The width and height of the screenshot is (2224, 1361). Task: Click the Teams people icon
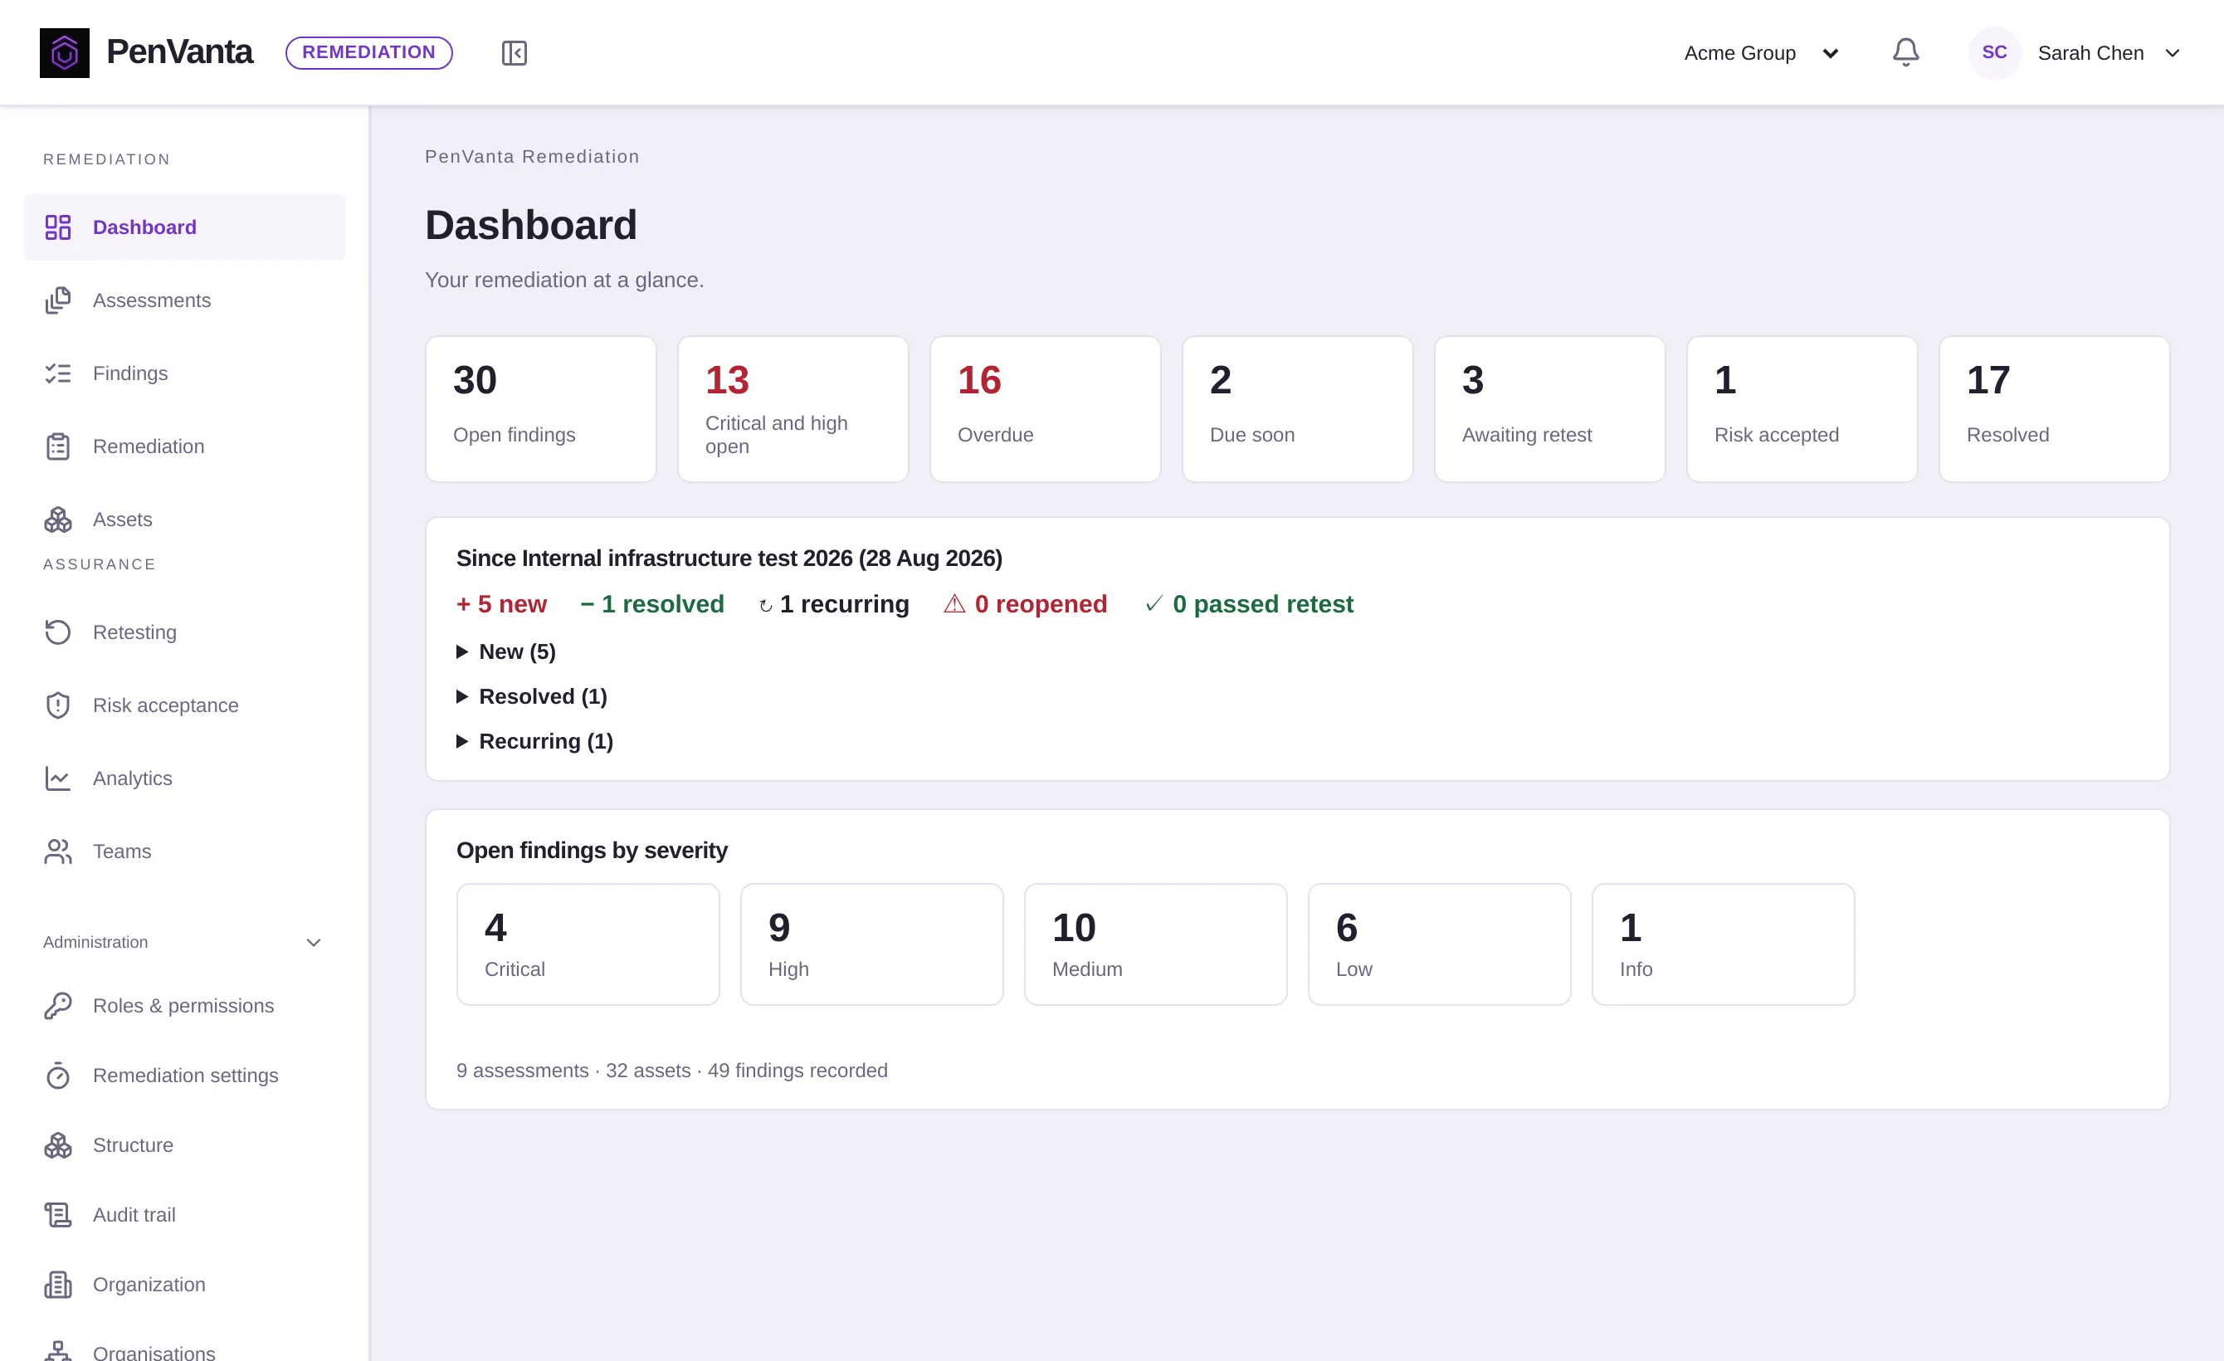[58, 852]
